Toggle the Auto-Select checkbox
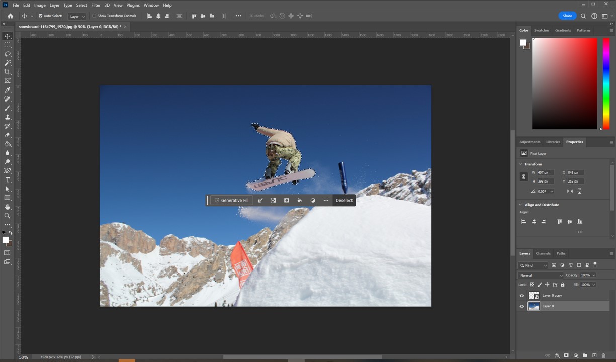This screenshot has height=362, width=616. 41,16
